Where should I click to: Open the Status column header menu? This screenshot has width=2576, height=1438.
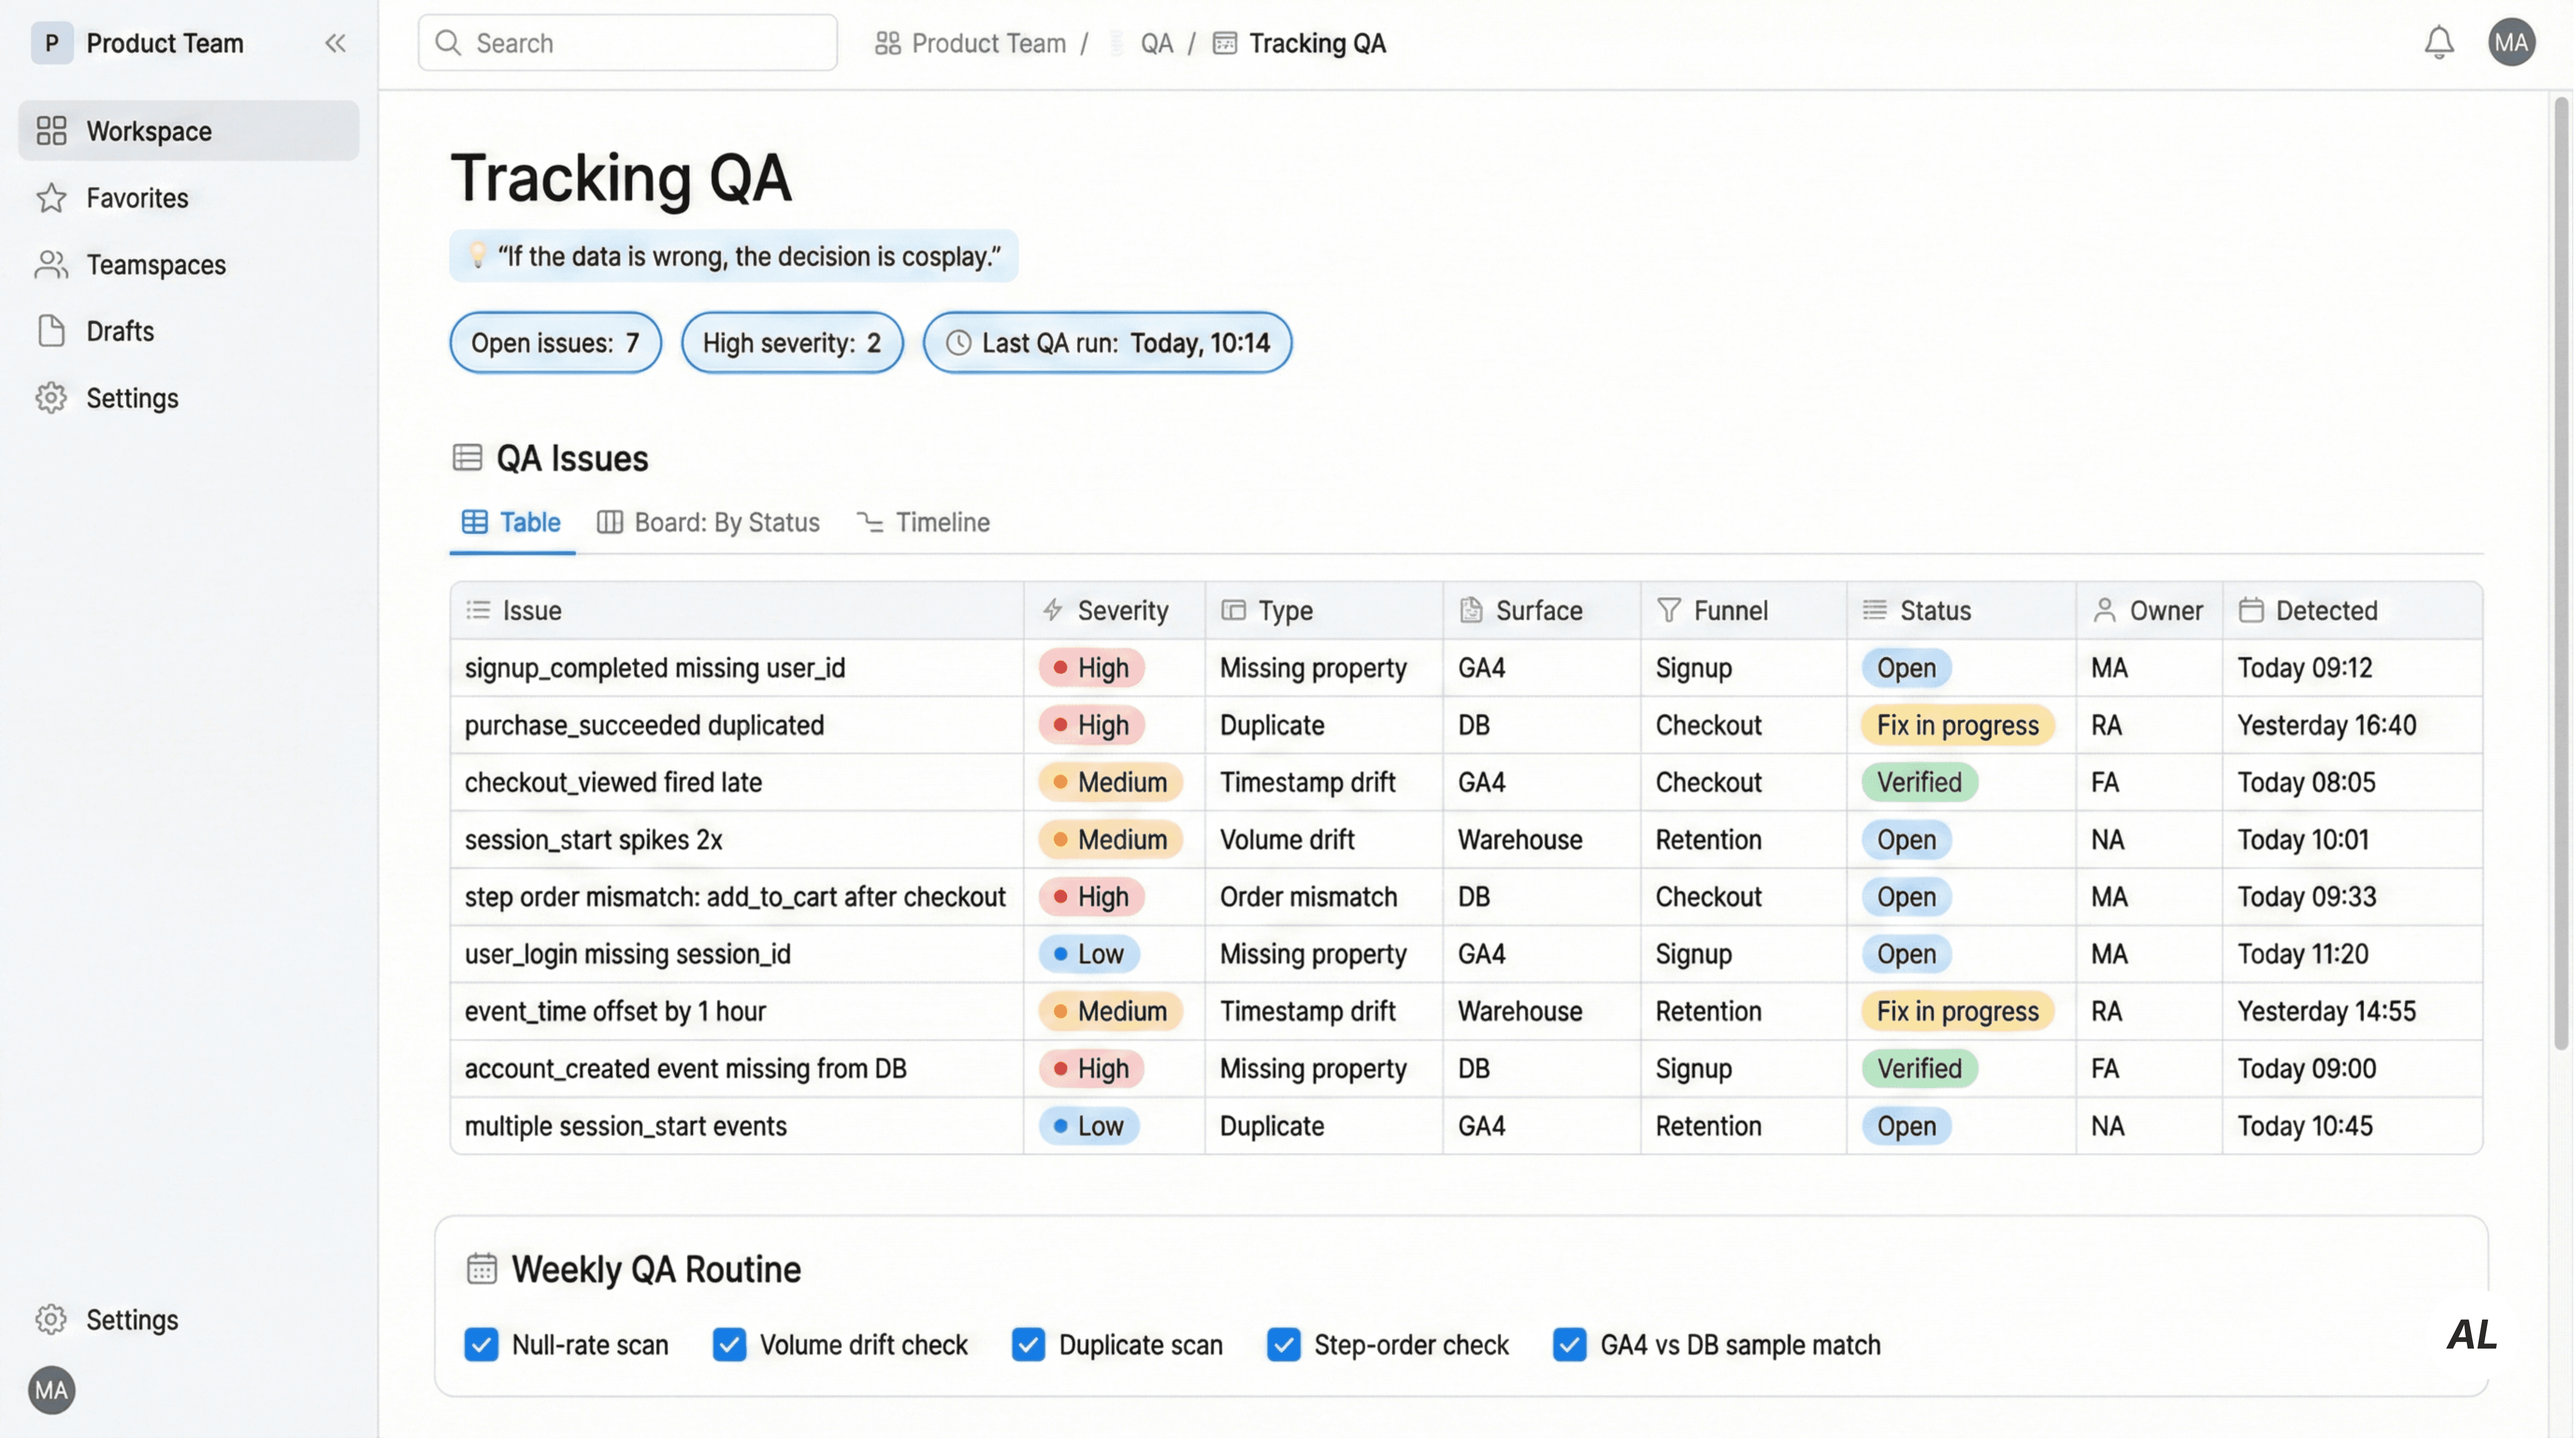(1934, 610)
